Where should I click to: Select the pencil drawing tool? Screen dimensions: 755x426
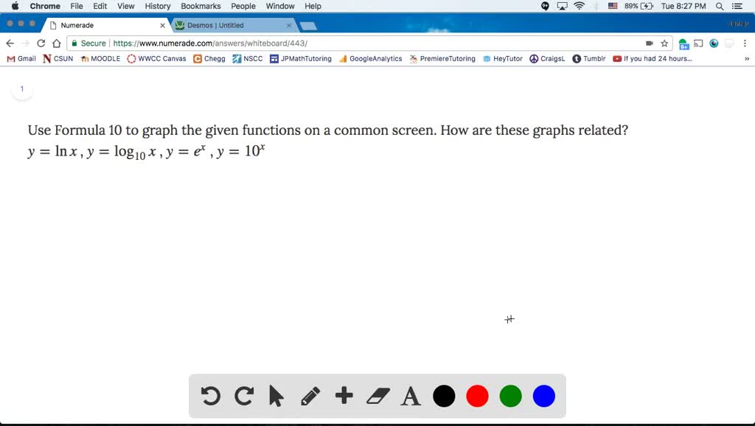point(310,397)
